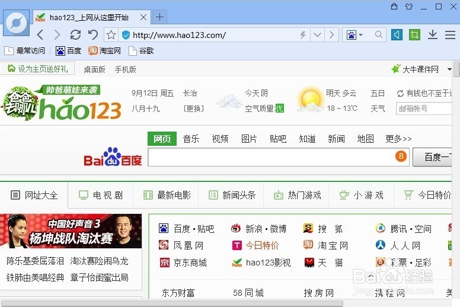This screenshot has height=307, width=460.
Task: Expand 更多>> search categories
Action: (x=398, y=139)
